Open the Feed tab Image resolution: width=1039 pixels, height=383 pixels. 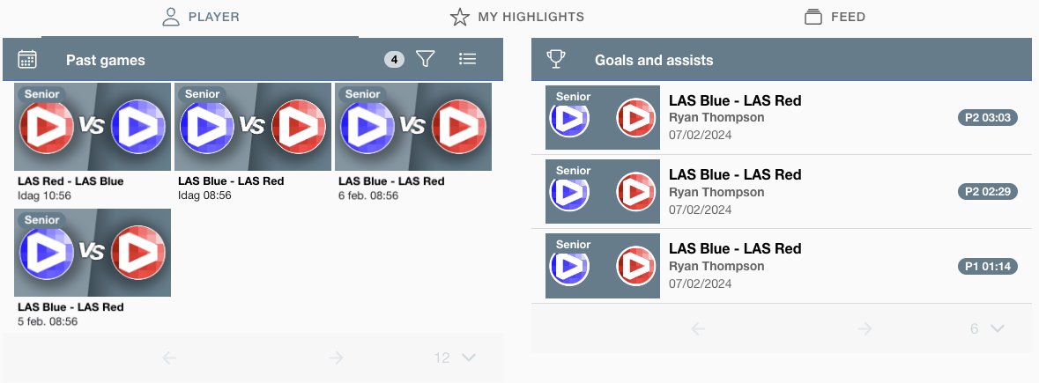click(835, 17)
